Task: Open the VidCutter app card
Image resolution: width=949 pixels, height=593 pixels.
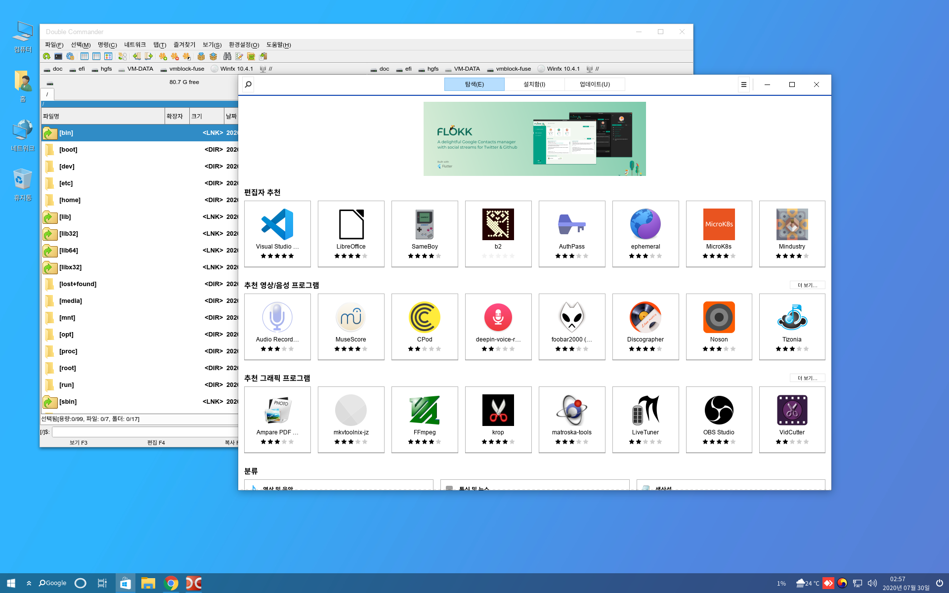Action: pos(792,420)
